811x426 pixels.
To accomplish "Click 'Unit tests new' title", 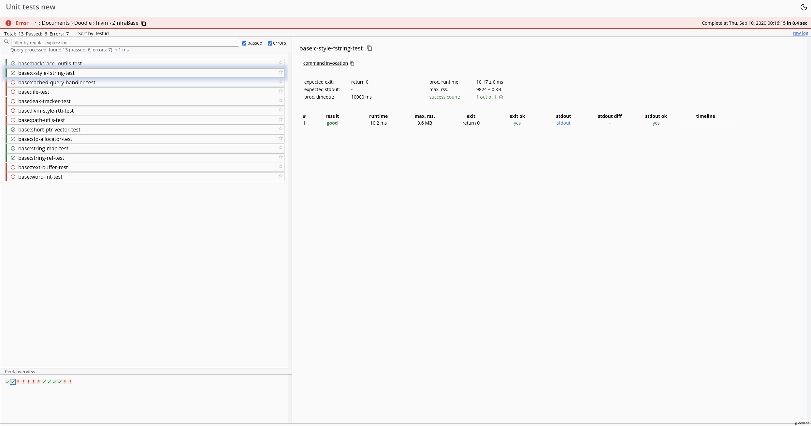I will (31, 7).
